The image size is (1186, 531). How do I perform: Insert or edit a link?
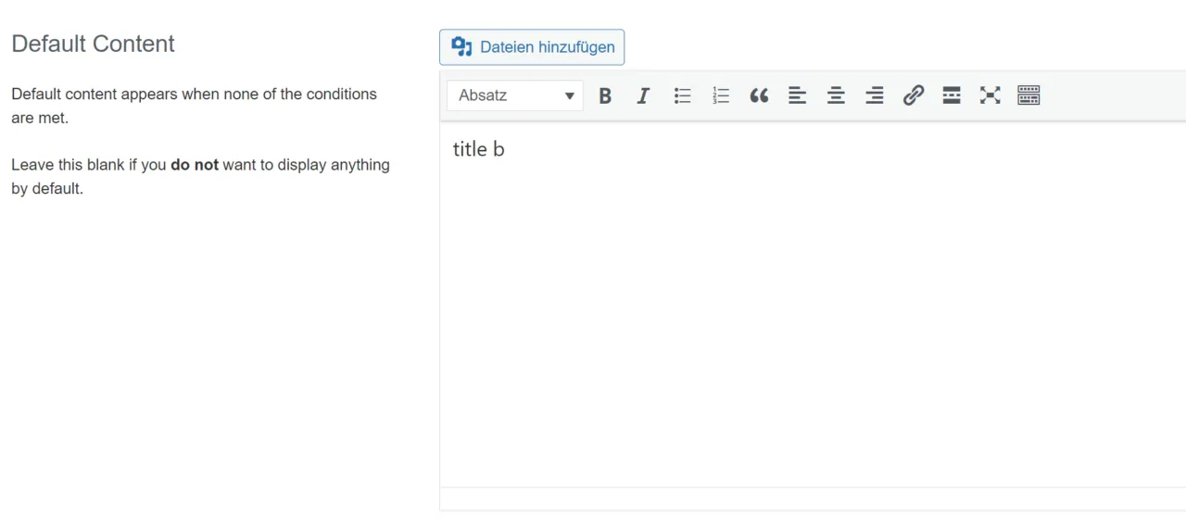tap(914, 95)
